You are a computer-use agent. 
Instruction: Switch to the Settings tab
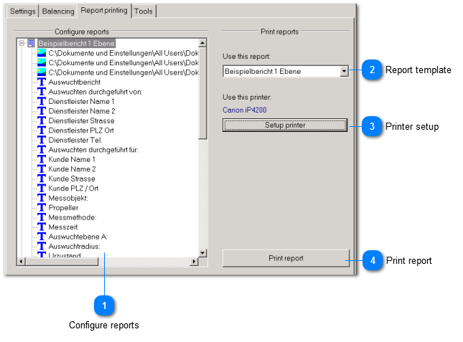[22, 11]
